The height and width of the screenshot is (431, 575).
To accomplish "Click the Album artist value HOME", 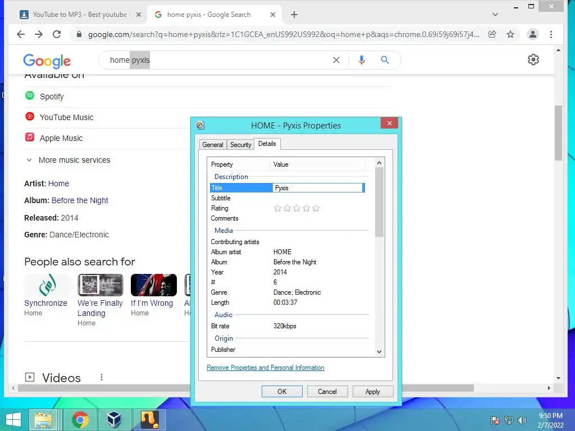I will [x=282, y=252].
